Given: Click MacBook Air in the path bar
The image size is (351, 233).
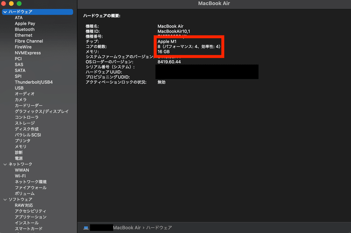Looking at the screenshot, I should click(127, 228).
